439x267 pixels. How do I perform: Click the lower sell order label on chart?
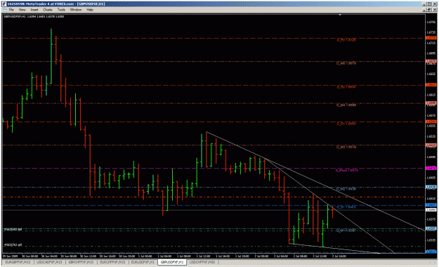13,245
